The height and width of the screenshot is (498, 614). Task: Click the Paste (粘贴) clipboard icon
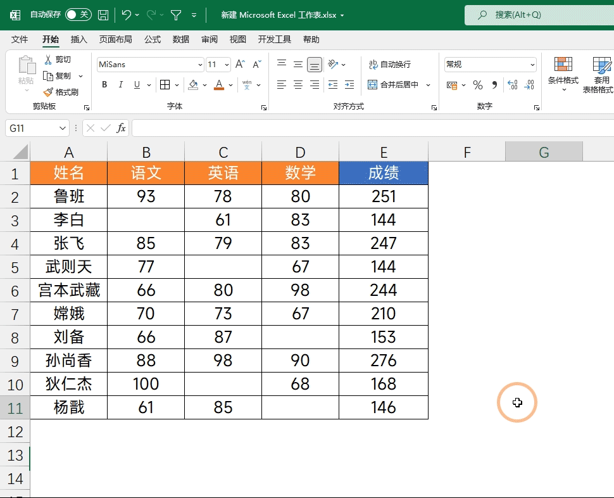pyautogui.click(x=27, y=65)
